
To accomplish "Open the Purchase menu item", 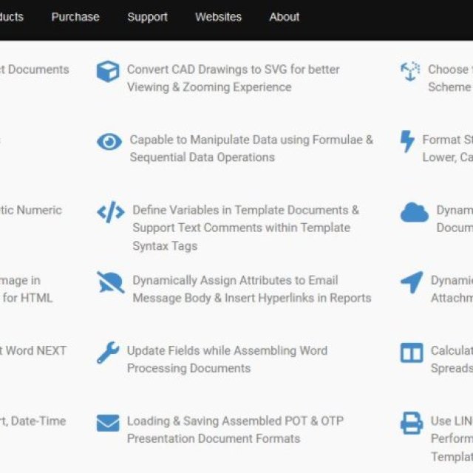I will point(75,17).
